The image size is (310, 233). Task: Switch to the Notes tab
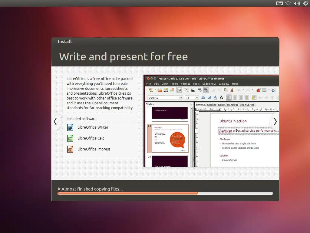coord(222,105)
